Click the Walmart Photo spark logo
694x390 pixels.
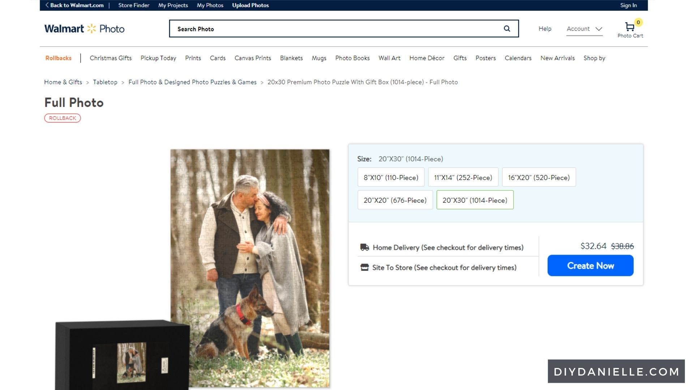point(92,29)
